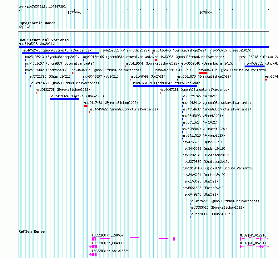Screen dimensions: 278x258
Task: Select the nsv4052073 gnomAD variant label
Action: pos(56,50)
